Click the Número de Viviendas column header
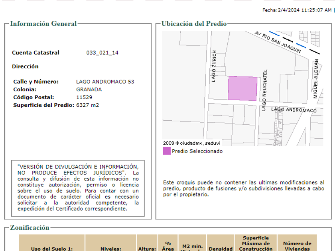This screenshot has width=335, height=251. [297, 246]
